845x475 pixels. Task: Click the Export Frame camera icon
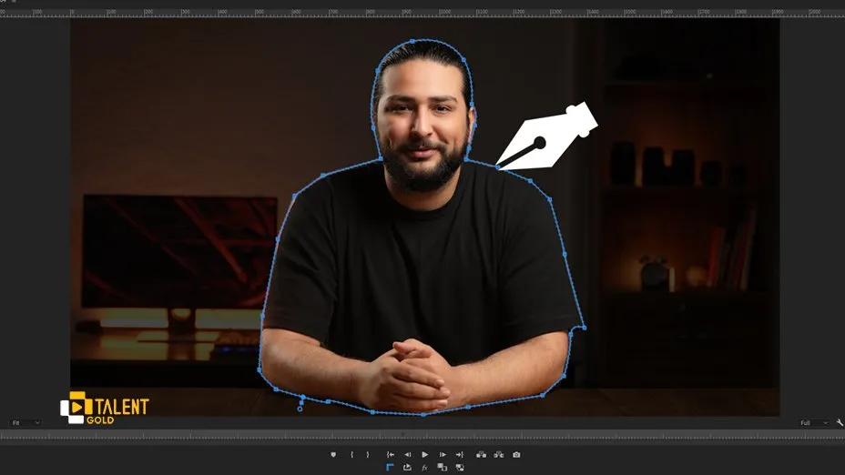[x=516, y=454]
